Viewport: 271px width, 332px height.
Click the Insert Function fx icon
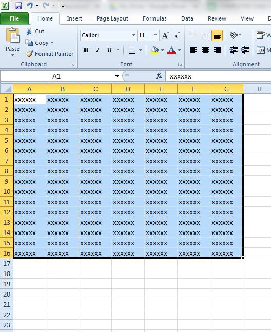point(159,76)
